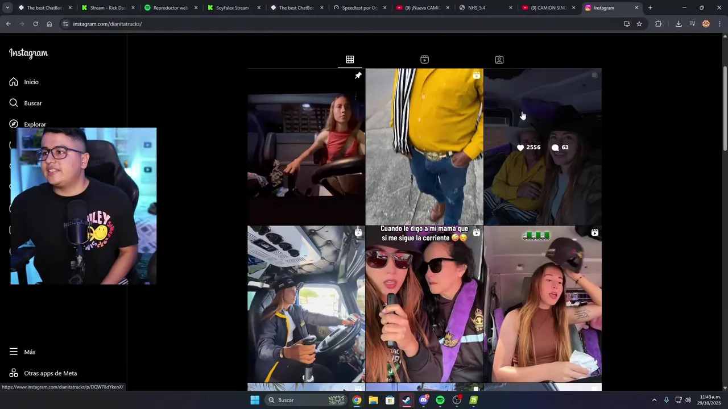Screen dimensions: 728x409
Task: Open Chrome downloads icon
Action: click(x=679, y=24)
